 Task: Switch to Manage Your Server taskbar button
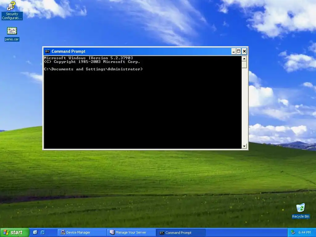coord(131,232)
